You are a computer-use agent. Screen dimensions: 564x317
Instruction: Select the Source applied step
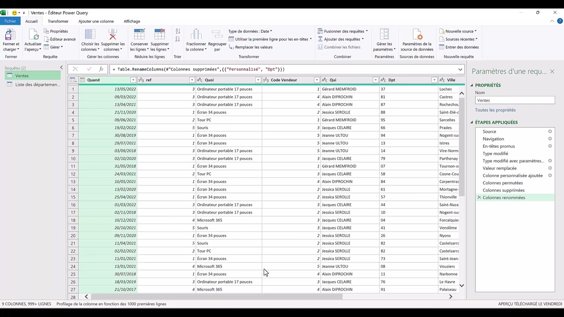(515, 132)
